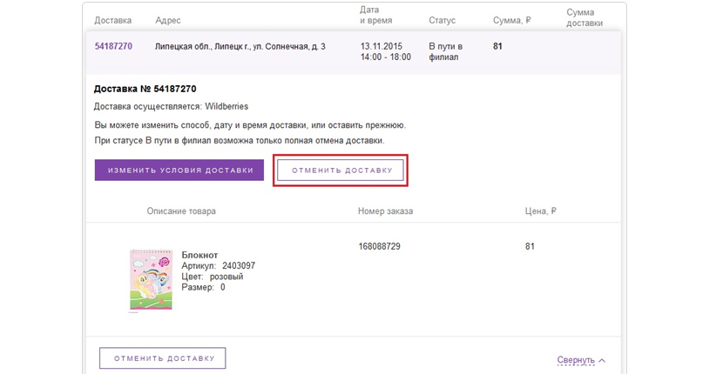Click the red-outlined Отменить доставку button
This screenshot has width=723, height=374.
[341, 170]
